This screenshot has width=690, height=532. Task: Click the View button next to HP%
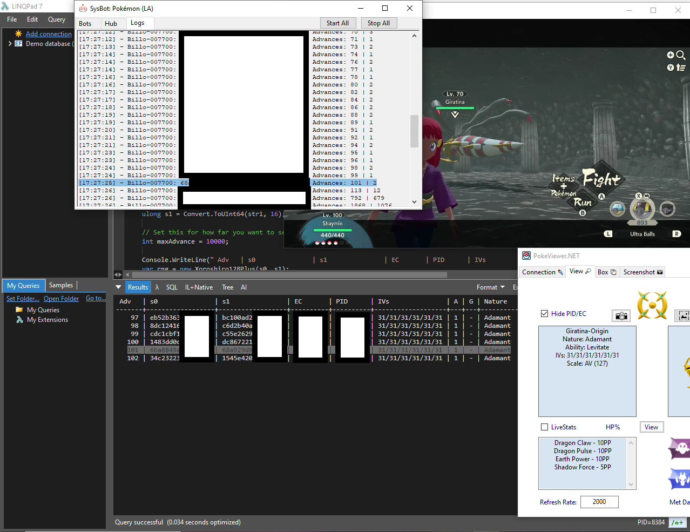[x=651, y=427]
